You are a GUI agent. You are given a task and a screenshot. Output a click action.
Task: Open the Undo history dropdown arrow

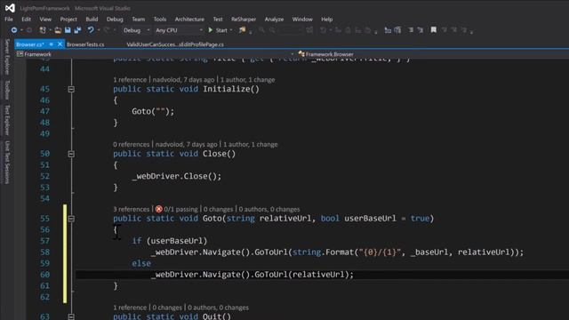pos(99,30)
